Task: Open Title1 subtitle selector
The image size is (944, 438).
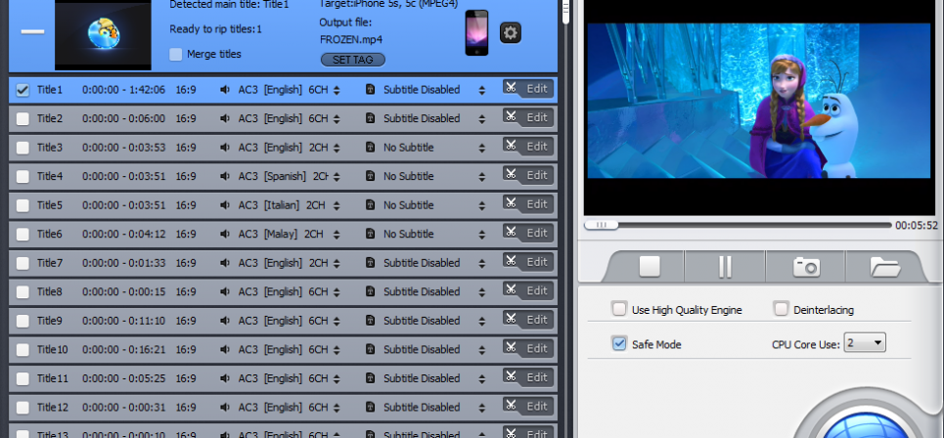Action: click(x=481, y=90)
